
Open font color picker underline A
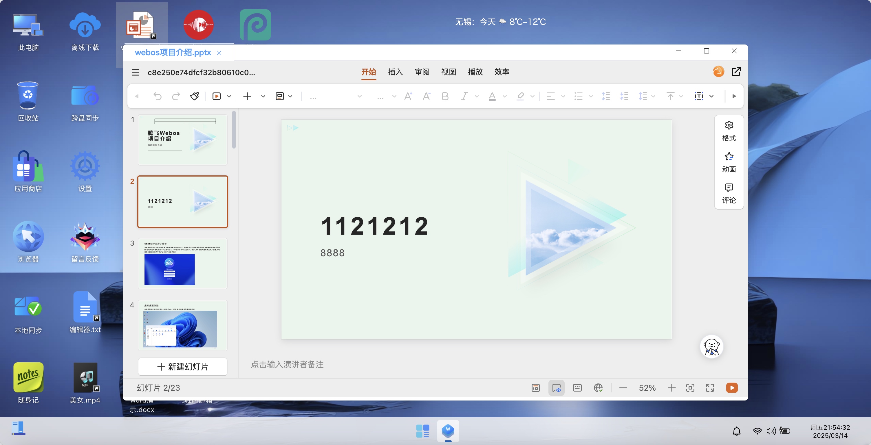[x=492, y=97]
